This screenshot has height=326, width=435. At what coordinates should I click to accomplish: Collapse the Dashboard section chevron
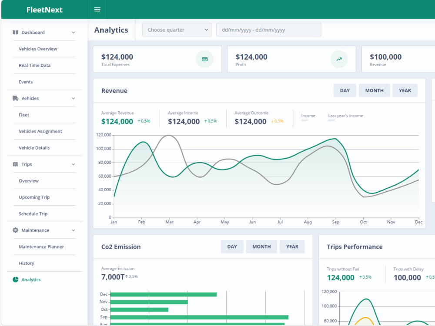click(x=73, y=33)
